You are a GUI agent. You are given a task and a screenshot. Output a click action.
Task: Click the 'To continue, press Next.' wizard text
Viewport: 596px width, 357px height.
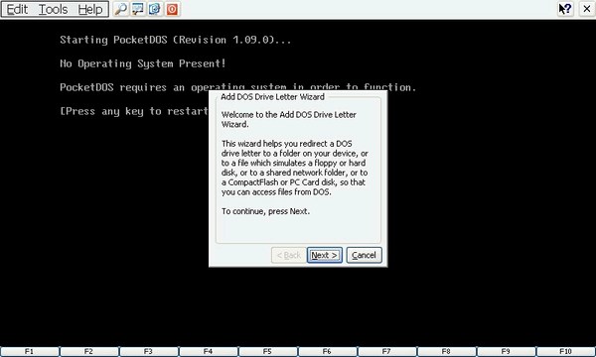pyautogui.click(x=265, y=211)
